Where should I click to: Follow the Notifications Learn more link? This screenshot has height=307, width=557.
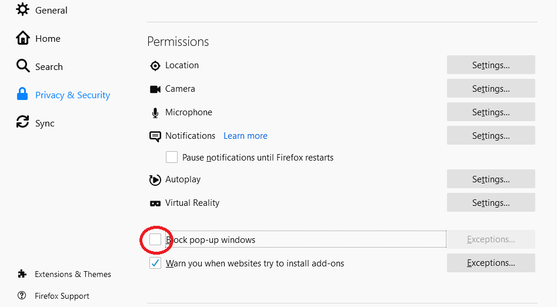click(245, 136)
